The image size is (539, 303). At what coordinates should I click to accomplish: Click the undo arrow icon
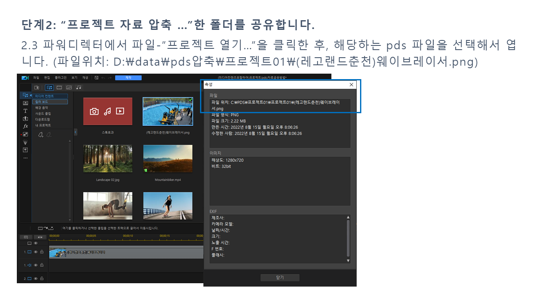click(x=103, y=78)
